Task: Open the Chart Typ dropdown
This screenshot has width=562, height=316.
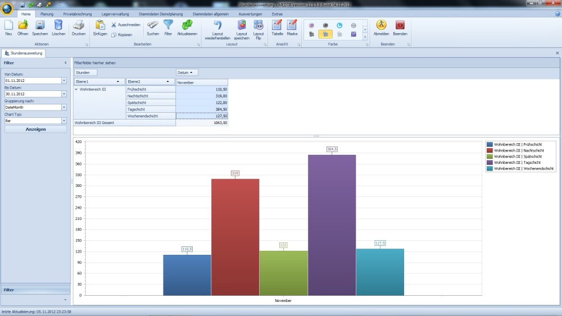Action: (64, 121)
